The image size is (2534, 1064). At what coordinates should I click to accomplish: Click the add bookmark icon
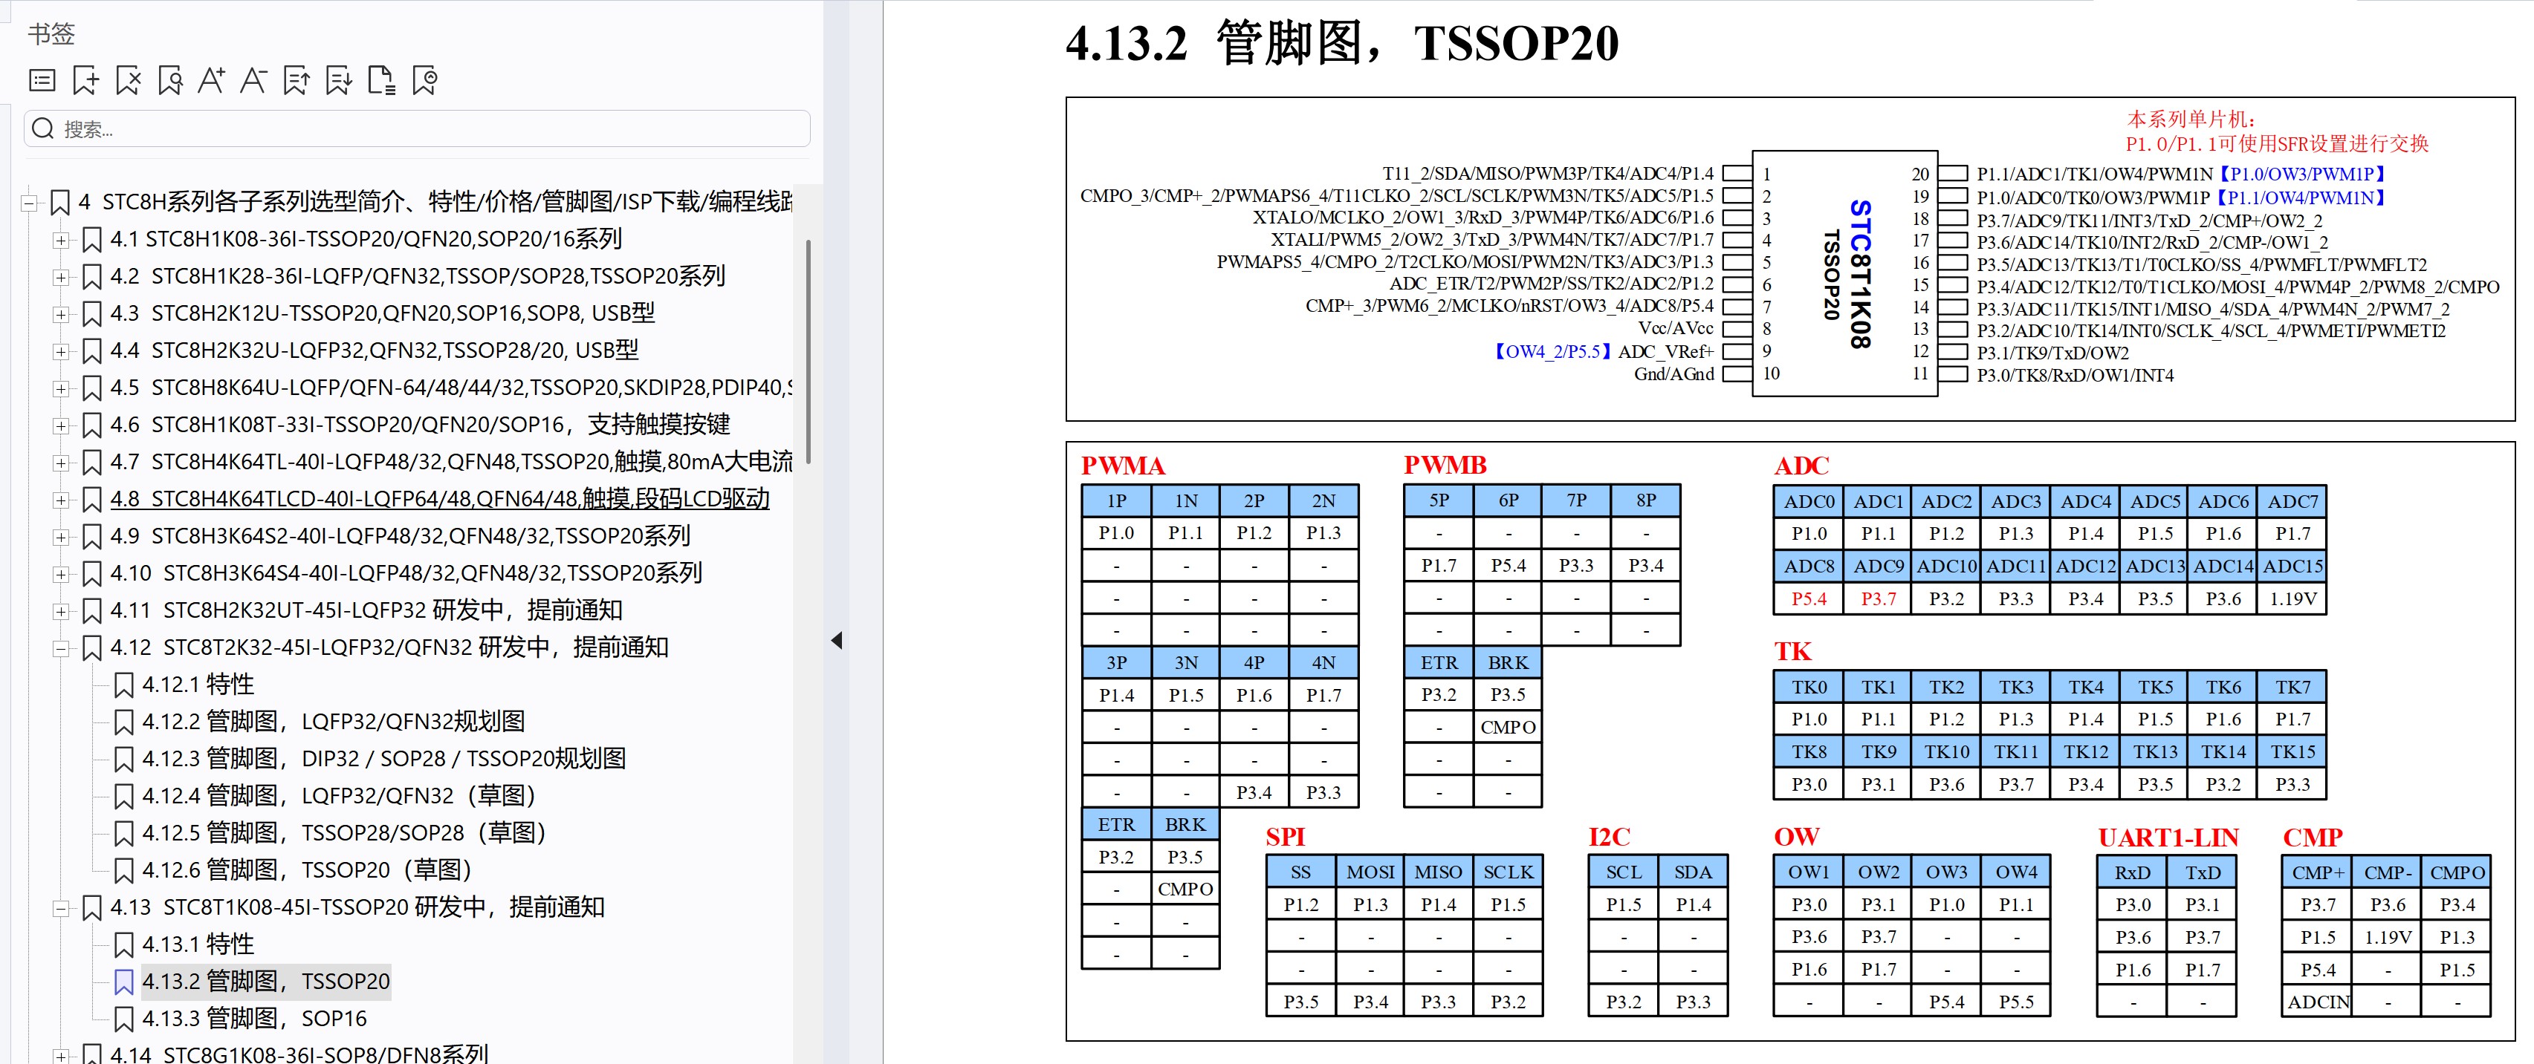pos(85,81)
